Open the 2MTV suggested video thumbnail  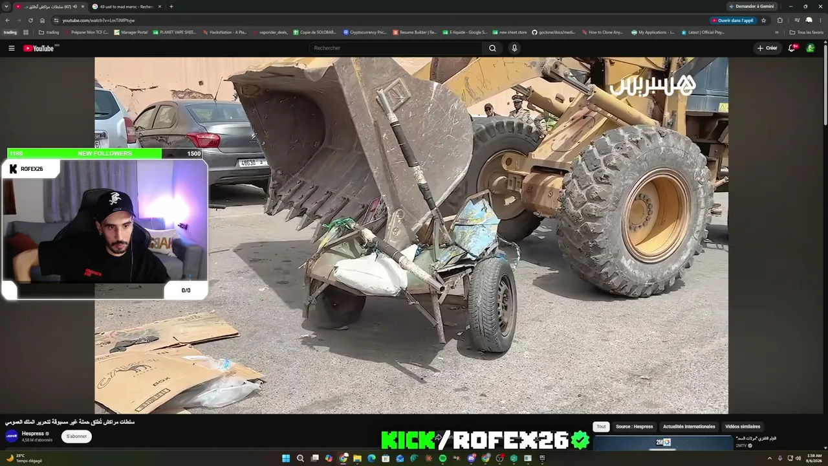(663, 443)
